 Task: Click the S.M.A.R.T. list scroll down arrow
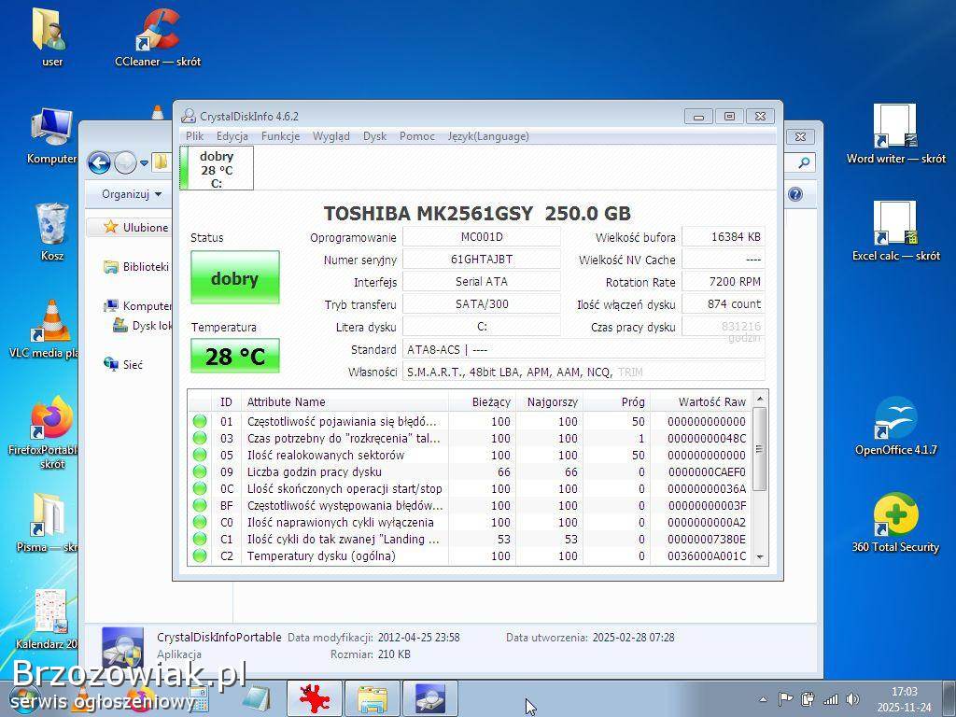[760, 556]
